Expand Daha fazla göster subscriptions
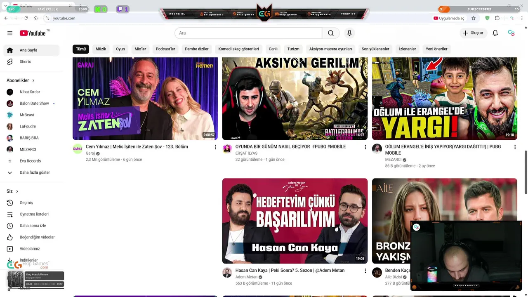The image size is (528, 297). (x=32, y=172)
